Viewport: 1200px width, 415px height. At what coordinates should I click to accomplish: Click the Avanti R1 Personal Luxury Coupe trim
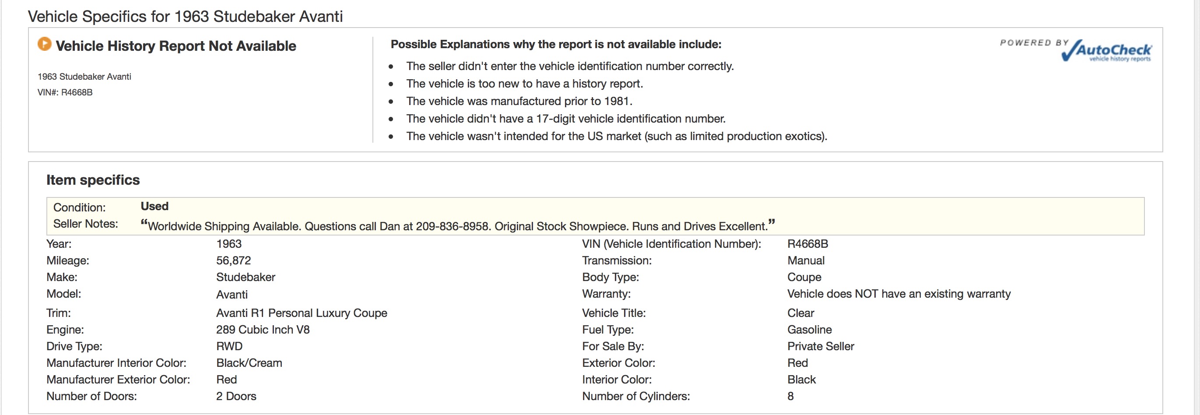tap(302, 313)
